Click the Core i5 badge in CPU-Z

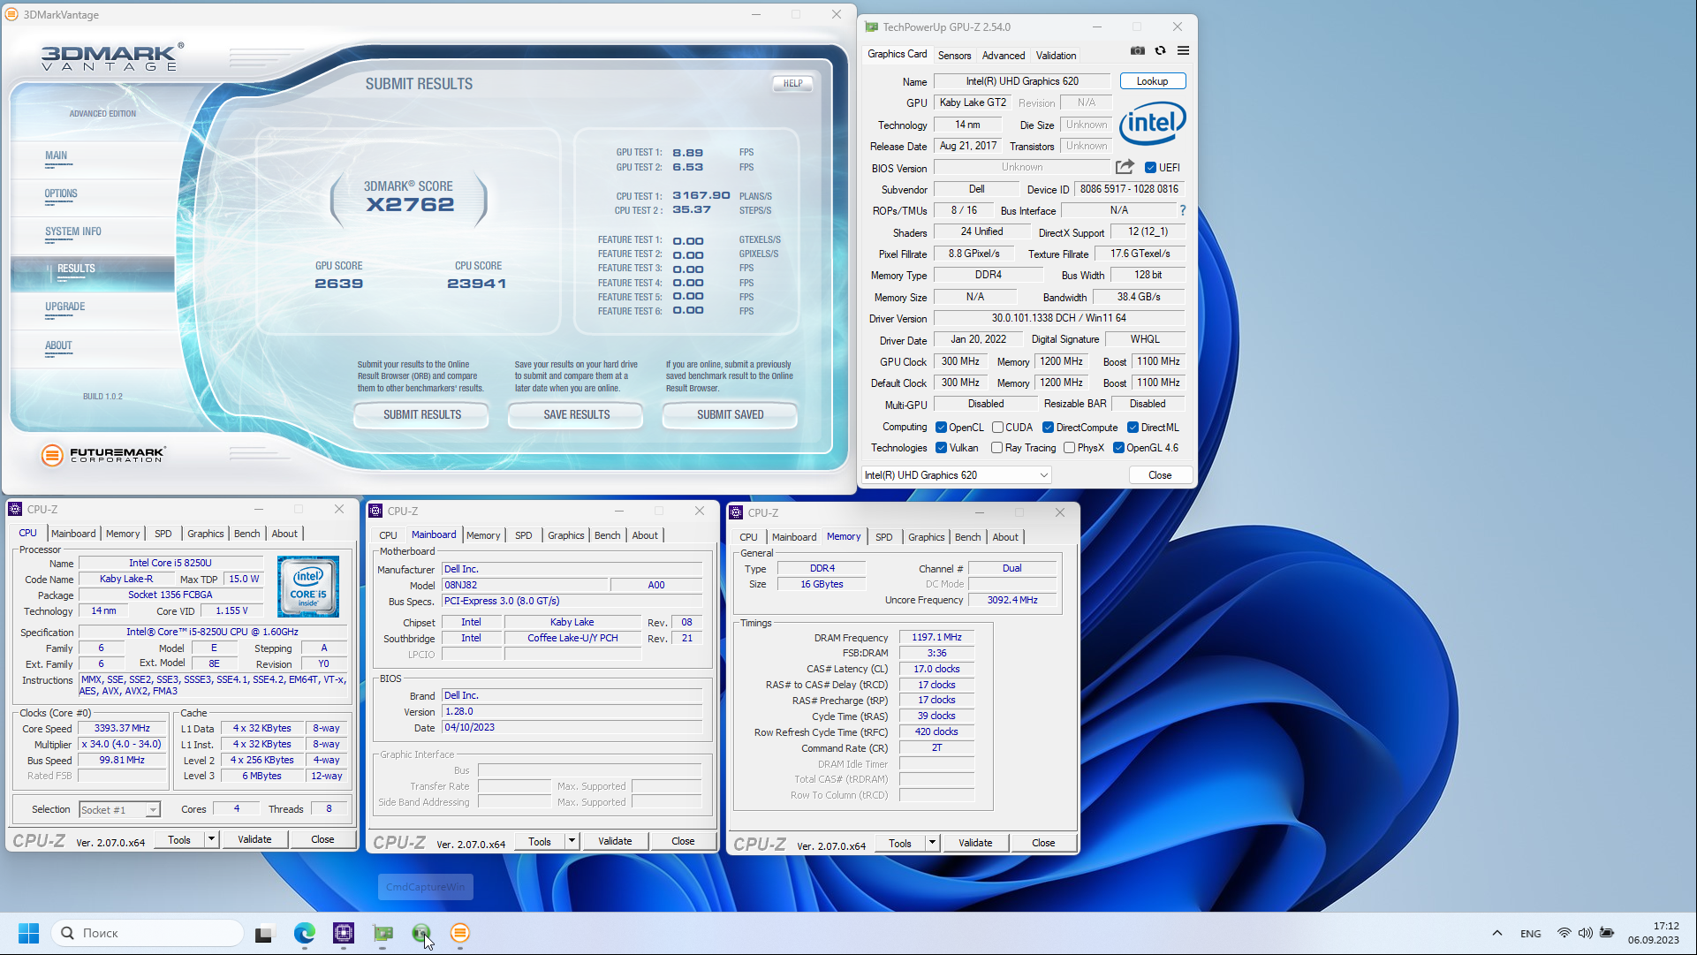[307, 587]
